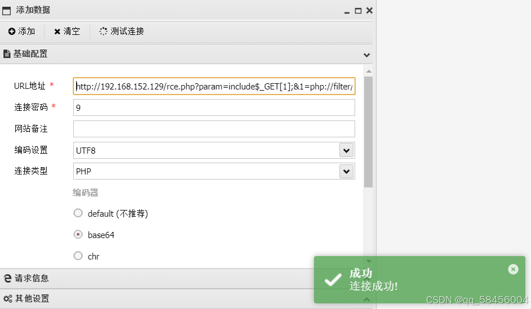
Task: Maximize the 添加数据 dialog
Action: pos(358,11)
